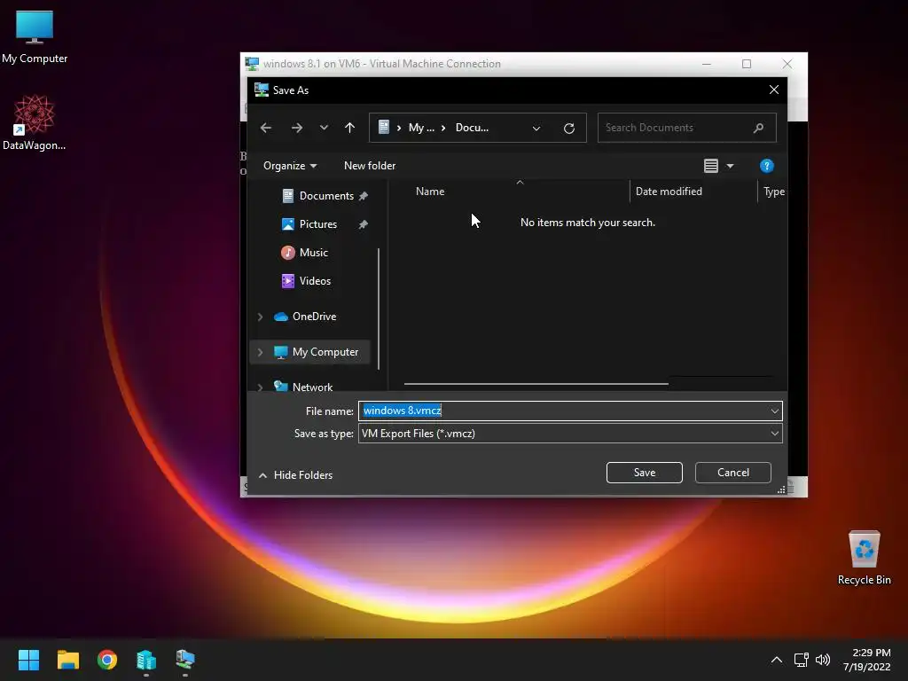Screen dimensions: 908x681
Task: Open the Windows Start menu
Action: click(x=28, y=660)
